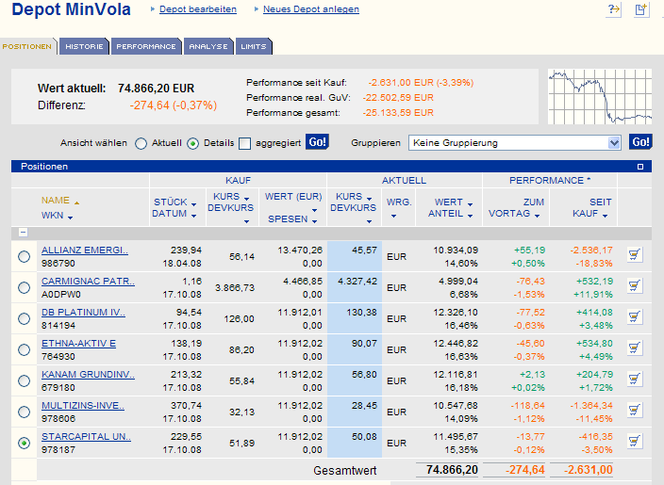Select the ETHNA-AKTIV E radio button
This screenshot has height=485, width=664.
click(x=25, y=349)
